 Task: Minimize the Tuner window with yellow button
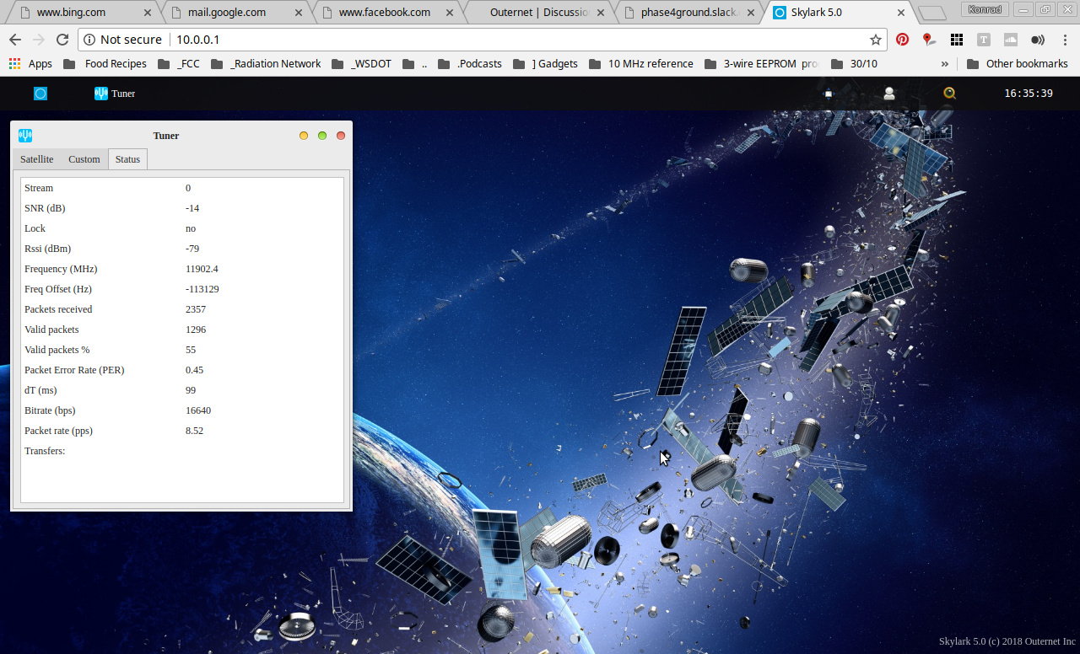click(x=304, y=136)
